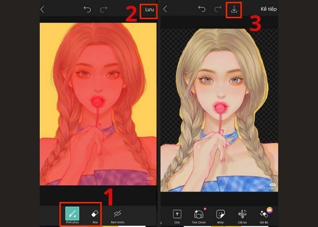
Task: Click the red-masked portrait on left canvas
Action: 98,99
